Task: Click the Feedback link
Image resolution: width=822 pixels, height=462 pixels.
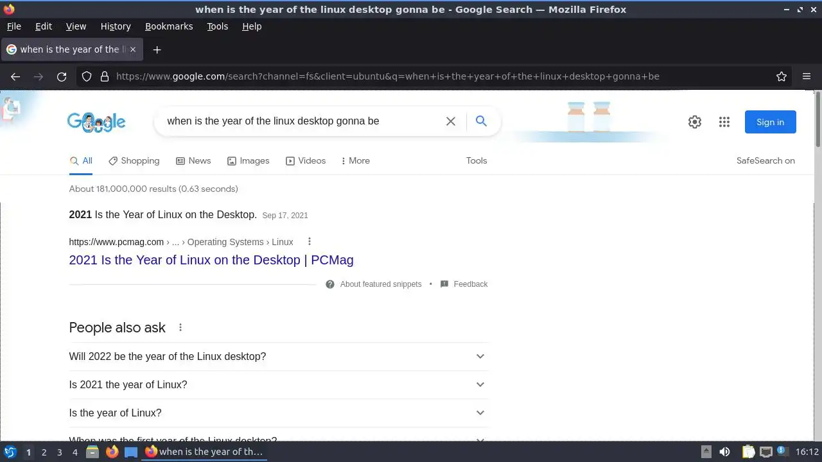Action: (x=471, y=284)
